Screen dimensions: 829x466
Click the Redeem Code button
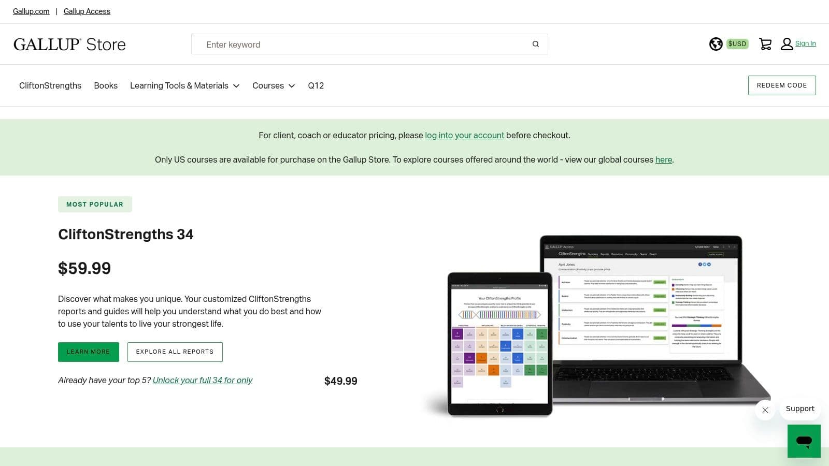(x=781, y=85)
